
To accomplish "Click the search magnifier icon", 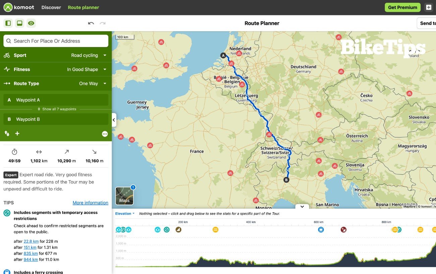I will (9, 41).
